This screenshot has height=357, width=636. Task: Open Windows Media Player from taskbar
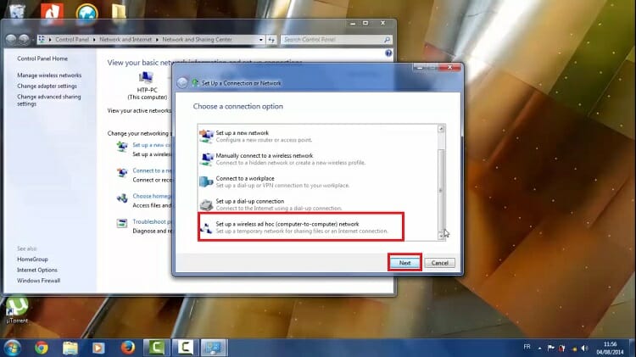98,348
